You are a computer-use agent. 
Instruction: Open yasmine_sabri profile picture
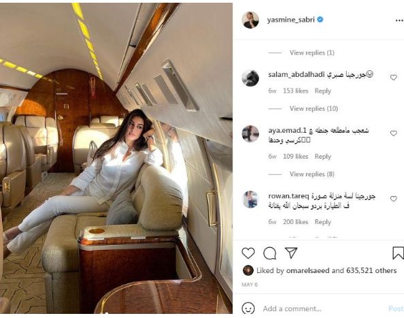point(250,20)
